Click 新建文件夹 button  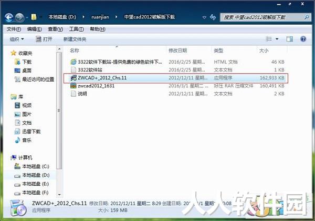click(75, 39)
